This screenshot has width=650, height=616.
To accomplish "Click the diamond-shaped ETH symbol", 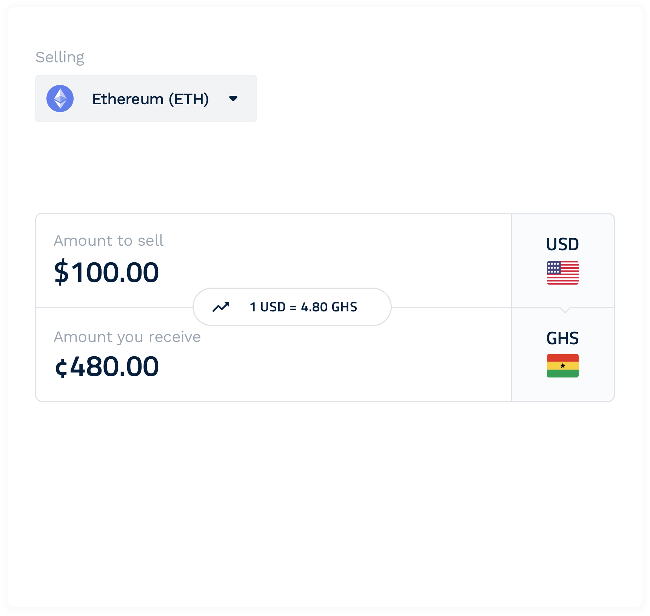I will 60,99.
